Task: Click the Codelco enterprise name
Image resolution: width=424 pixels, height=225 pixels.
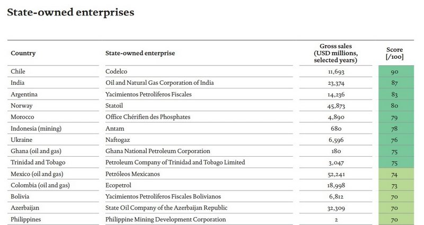Action: click(x=117, y=71)
